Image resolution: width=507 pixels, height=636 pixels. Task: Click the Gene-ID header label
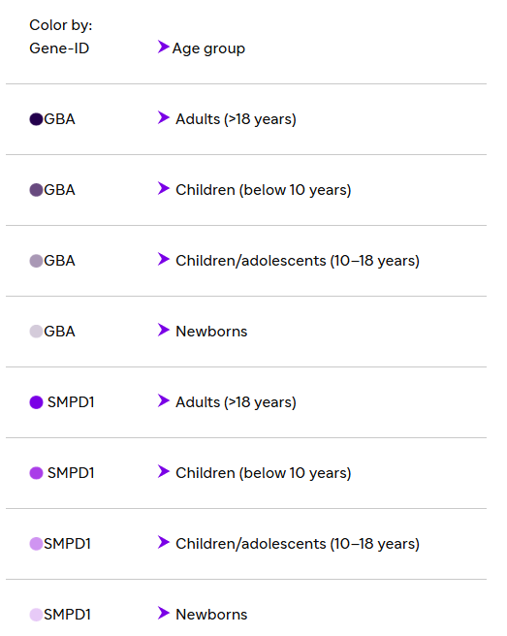coord(59,48)
